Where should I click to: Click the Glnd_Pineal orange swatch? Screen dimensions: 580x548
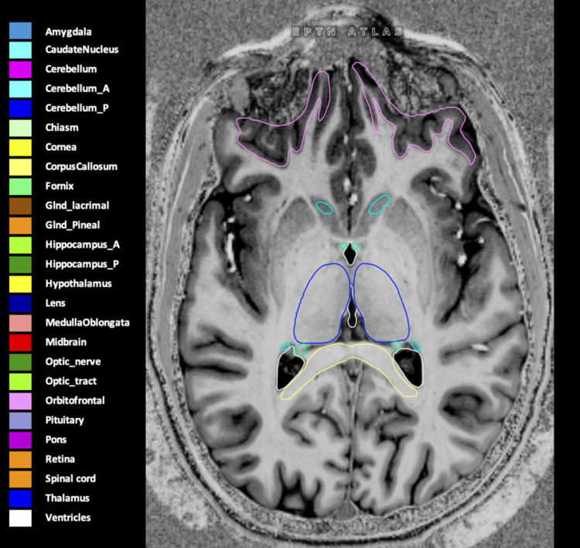click(x=20, y=225)
